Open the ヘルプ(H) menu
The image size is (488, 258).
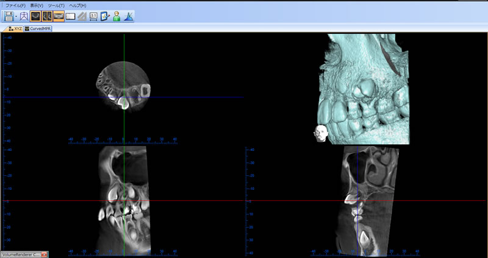pyautogui.click(x=79, y=5)
